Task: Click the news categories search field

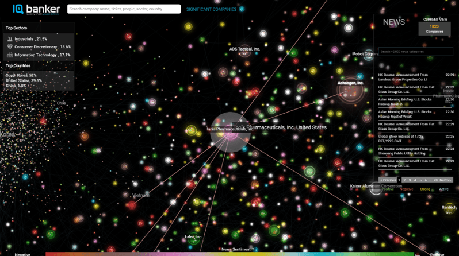Action: point(415,52)
